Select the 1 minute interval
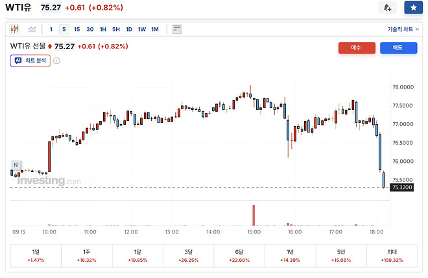 [x=51, y=29]
